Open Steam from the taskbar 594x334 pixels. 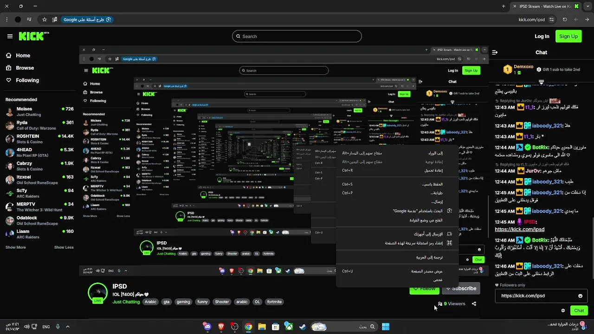302,327
